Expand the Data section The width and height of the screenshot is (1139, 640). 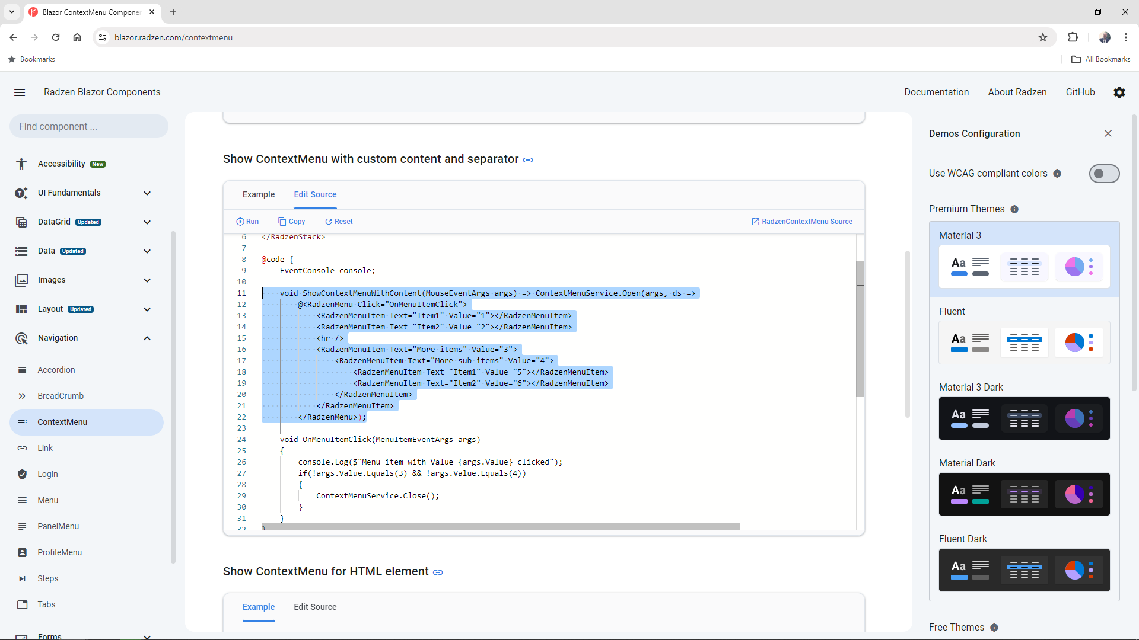[x=147, y=251]
